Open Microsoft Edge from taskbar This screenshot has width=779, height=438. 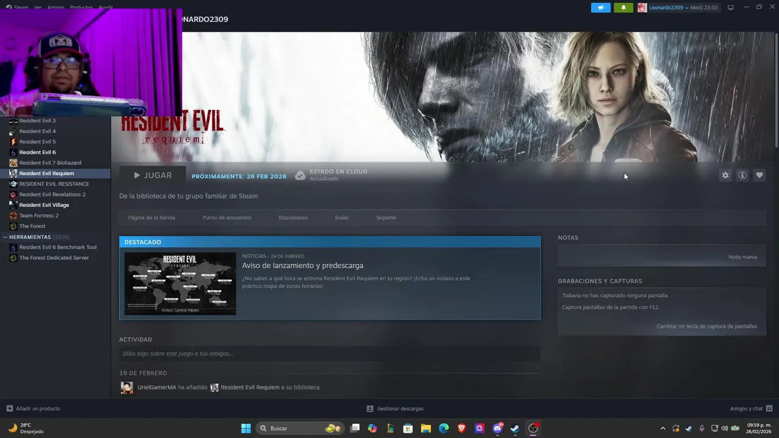coord(444,428)
